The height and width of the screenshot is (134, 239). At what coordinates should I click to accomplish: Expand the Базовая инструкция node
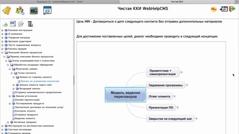2,30
